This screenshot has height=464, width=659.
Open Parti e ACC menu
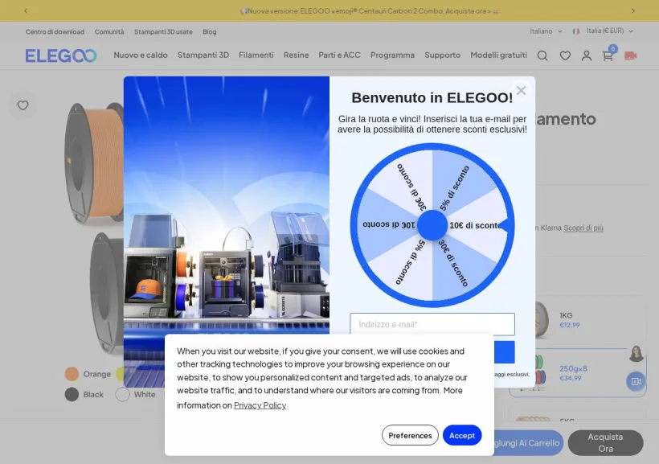pos(339,55)
